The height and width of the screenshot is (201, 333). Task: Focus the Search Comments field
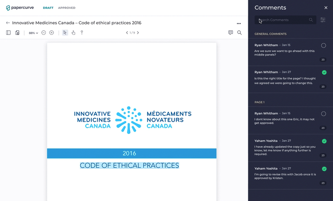click(285, 20)
